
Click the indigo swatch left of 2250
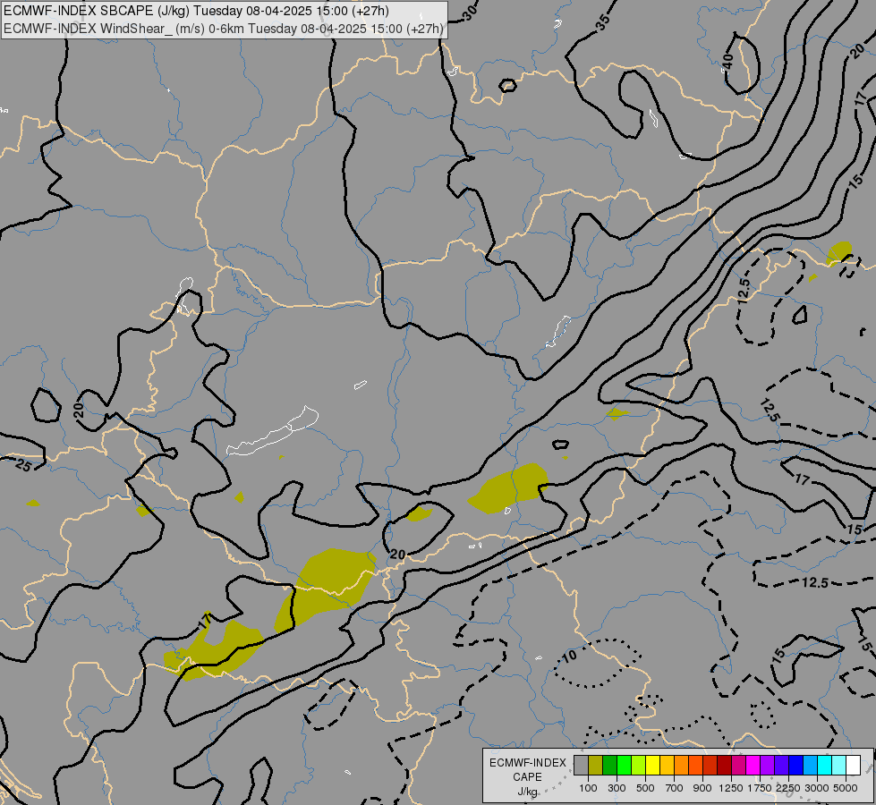(781, 765)
